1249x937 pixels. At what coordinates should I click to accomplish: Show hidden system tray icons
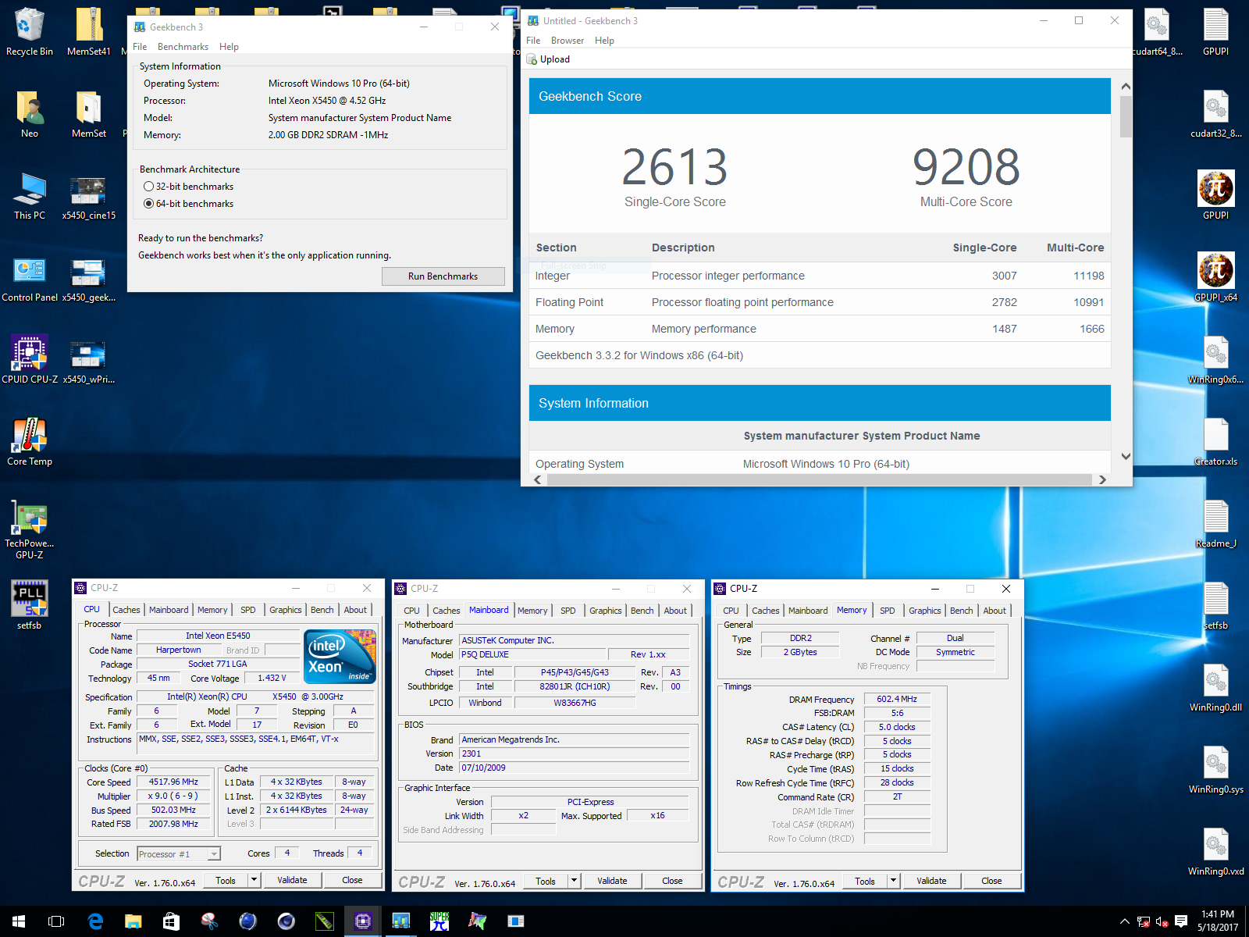1124,921
